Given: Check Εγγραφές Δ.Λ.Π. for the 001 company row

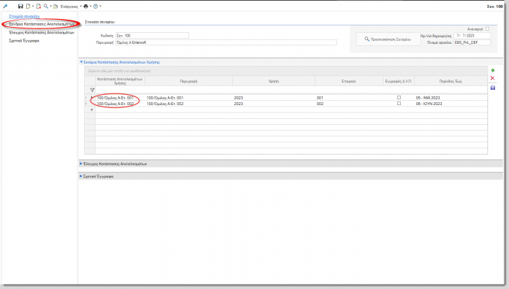Looking at the screenshot, I should (399, 97).
